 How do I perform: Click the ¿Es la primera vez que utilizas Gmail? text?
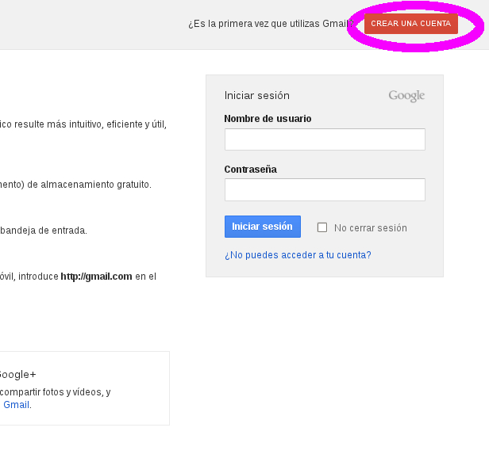coord(271,24)
